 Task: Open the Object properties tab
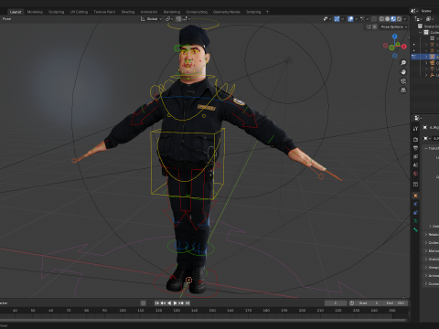tap(415, 196)
